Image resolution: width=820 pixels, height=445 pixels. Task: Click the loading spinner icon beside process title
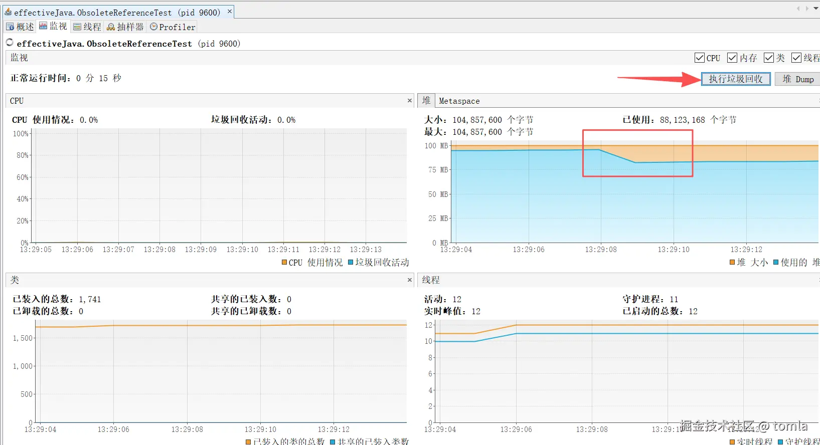coord(10,43)
